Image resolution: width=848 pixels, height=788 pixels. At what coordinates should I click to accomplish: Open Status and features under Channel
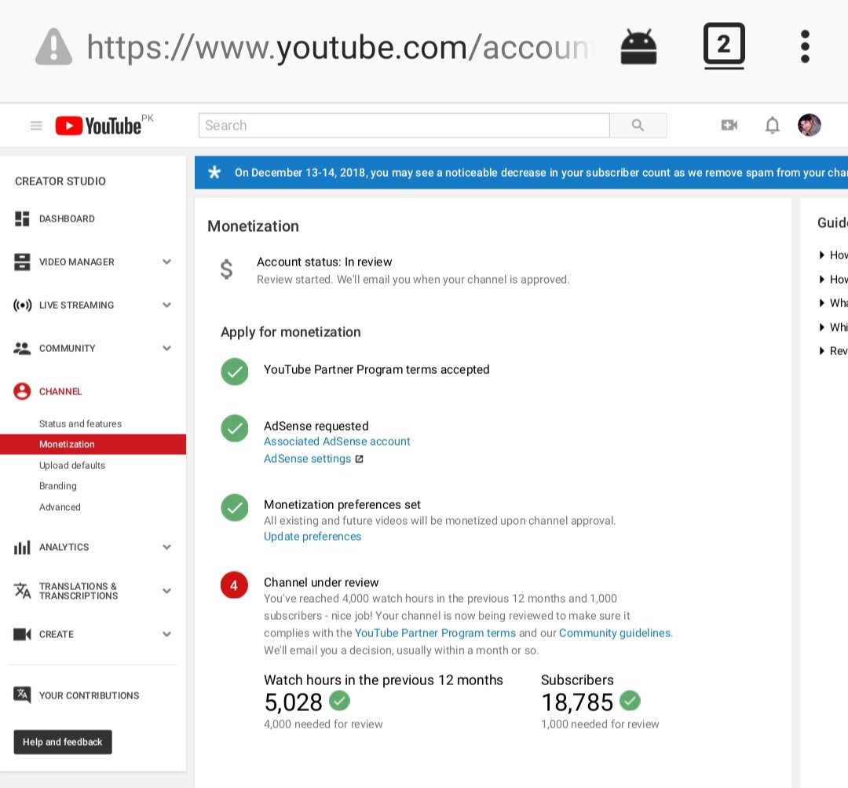coord(80,423)
